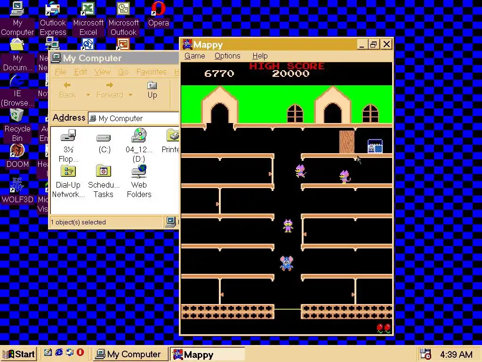The image size is (482, 362).
Task: Click the Address bar field showing My Computer
Action: [x=133, y=118]
